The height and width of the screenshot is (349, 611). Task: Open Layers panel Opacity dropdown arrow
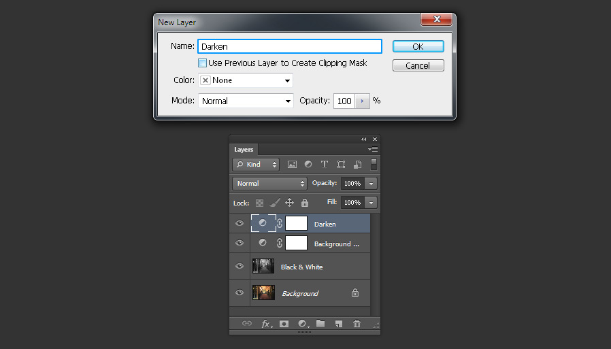coord(371,184)
